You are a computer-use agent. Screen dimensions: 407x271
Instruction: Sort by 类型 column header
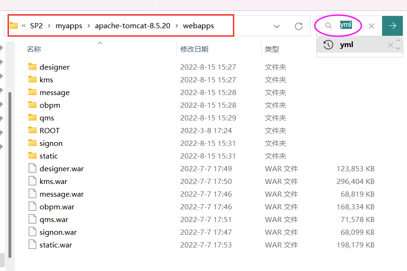click(x=272, y=49)
